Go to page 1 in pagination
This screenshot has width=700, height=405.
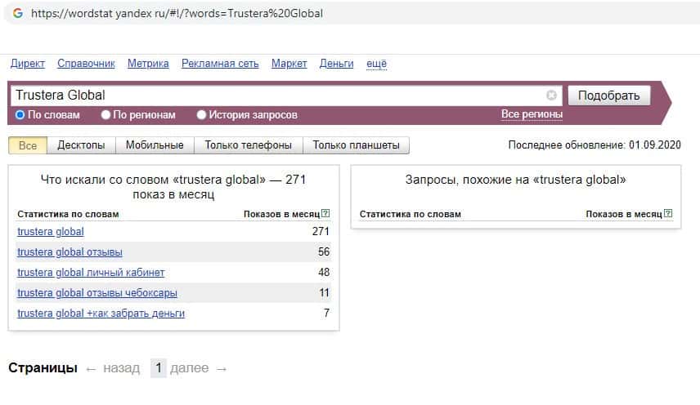tap(158, 368)
